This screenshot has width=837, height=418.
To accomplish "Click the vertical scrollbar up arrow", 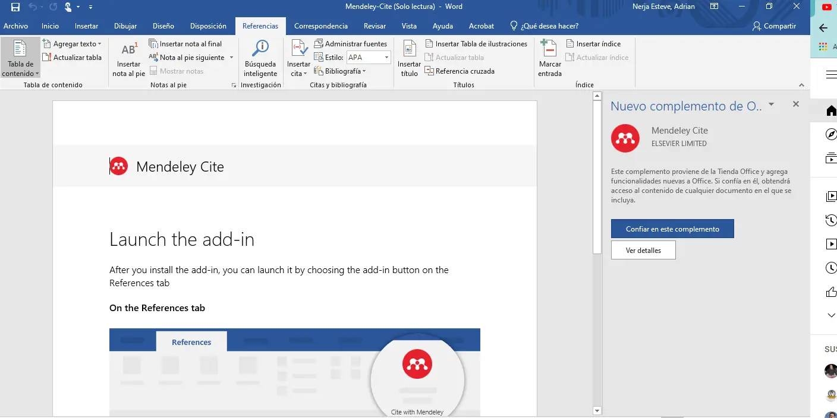I will [597, 97].
